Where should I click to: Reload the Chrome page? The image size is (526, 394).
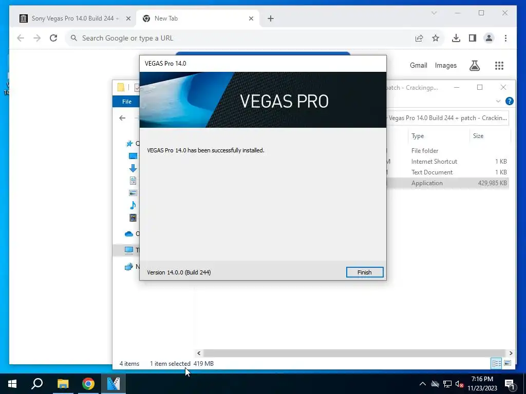[x=53, y=38]
